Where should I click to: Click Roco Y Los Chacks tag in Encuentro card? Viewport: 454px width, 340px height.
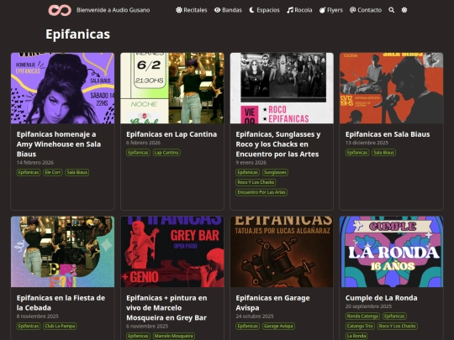coord(256,182)
